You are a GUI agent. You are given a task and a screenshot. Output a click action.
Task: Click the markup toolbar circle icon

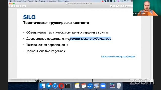pos(122,6)
